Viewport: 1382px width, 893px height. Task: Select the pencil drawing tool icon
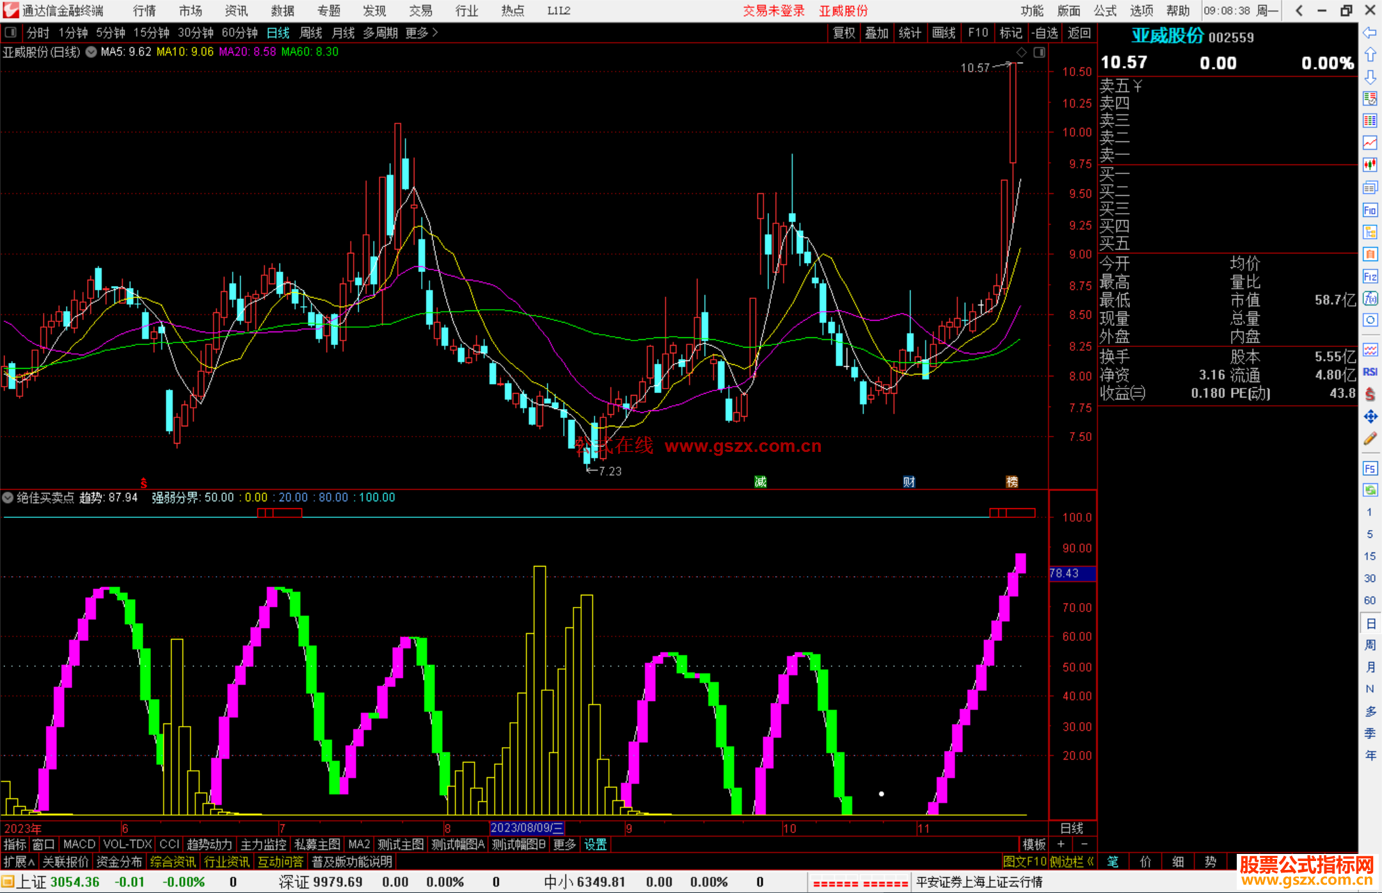[1370, 439]
